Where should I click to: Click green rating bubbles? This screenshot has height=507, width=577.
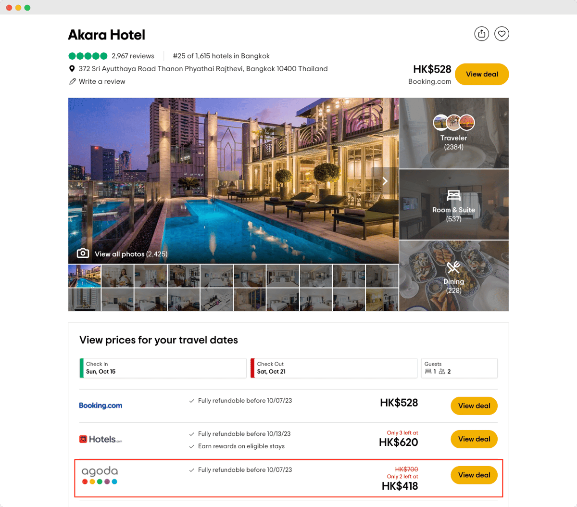(x=88, y=56)
